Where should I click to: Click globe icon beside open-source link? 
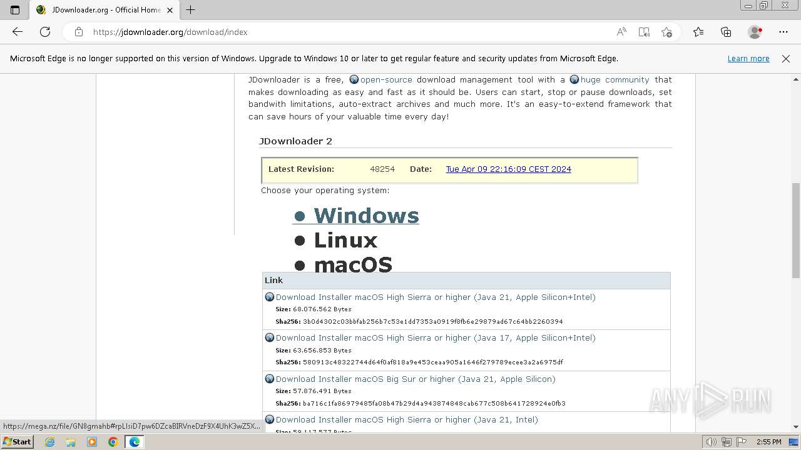point(354,79)
